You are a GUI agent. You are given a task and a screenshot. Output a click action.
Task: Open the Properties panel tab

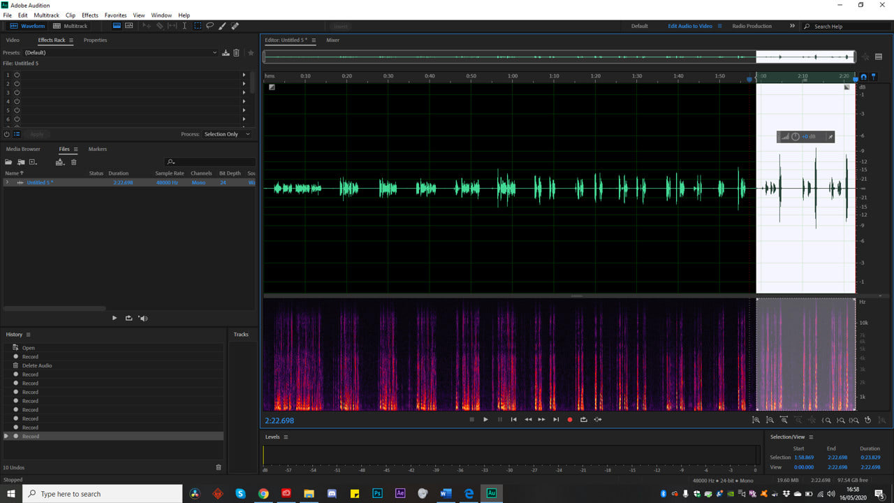[95, 40]
